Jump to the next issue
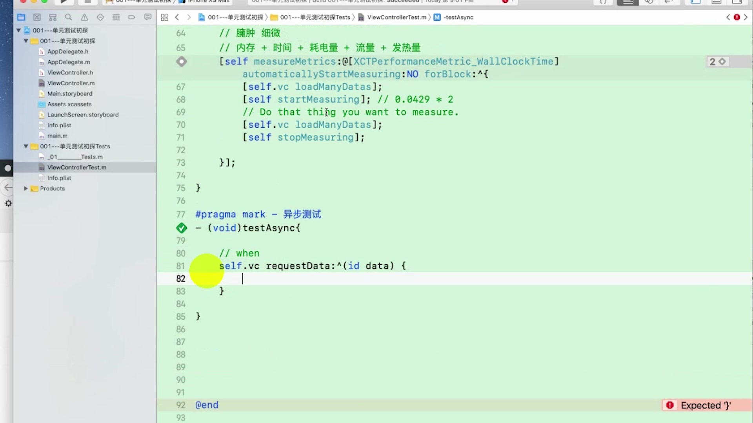Viewport: 753px width, 423px height. pos(746,17)
